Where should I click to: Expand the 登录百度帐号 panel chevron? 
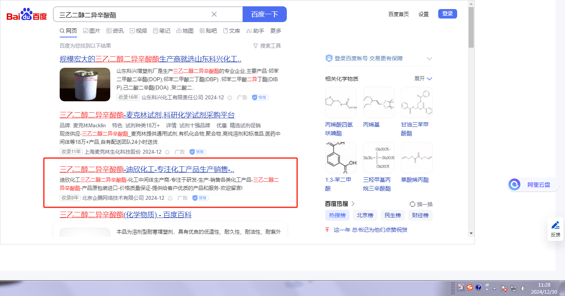429,59
